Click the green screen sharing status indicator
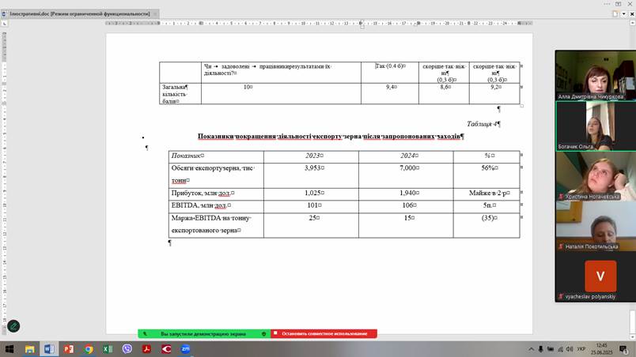This screenshot has height=357, width=636. point(203,334)
